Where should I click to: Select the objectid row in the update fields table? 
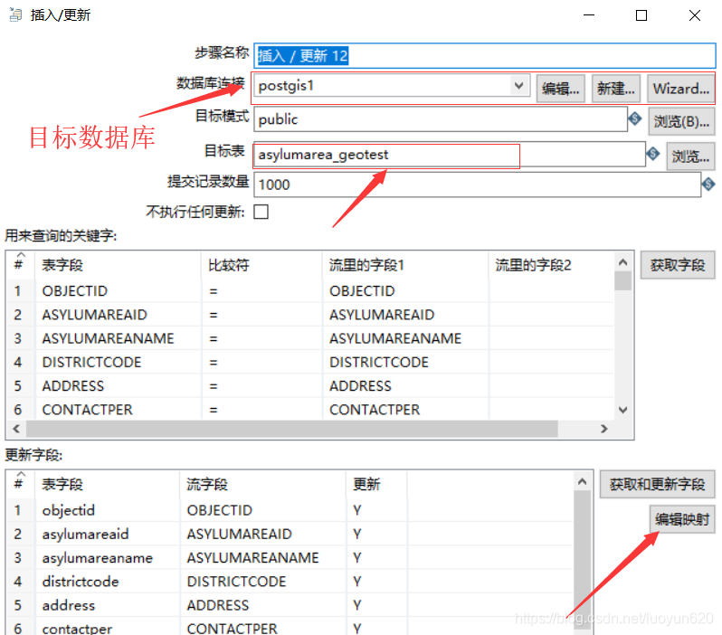tap(290, 510)
